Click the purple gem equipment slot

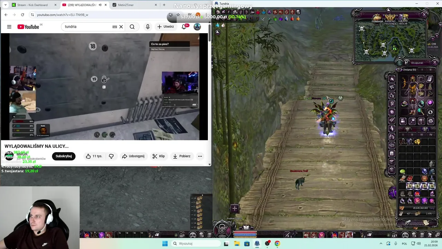pyautogui.click(x=431, y=103)
